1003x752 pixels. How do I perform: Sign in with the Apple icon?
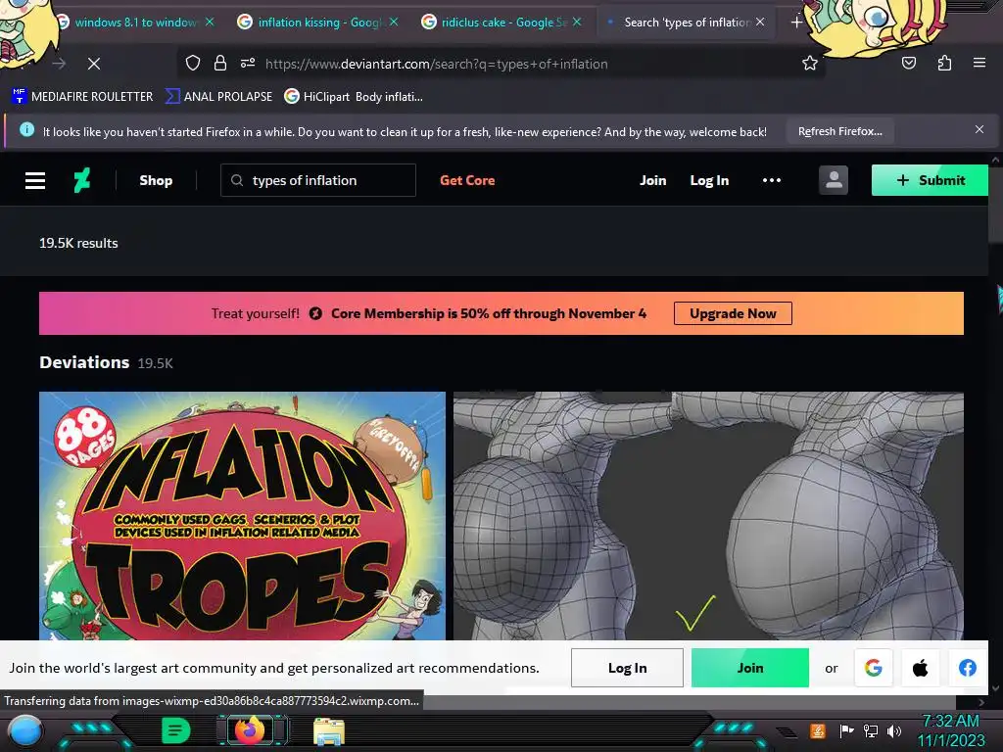(921, 668)
